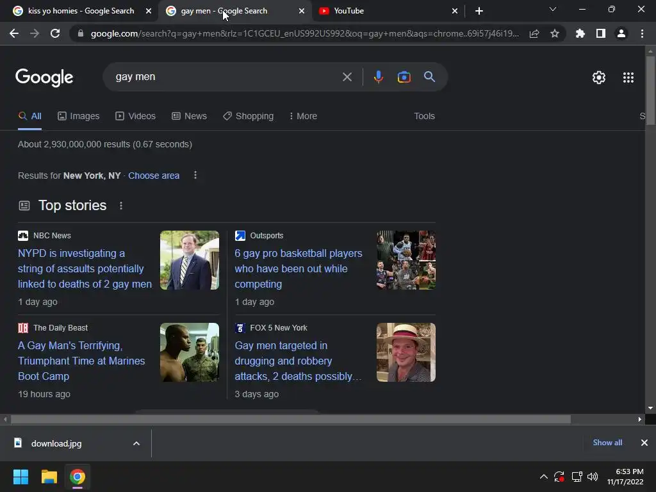
Task: Open the Chrome side panel
Action: click(x=601, y=33)
